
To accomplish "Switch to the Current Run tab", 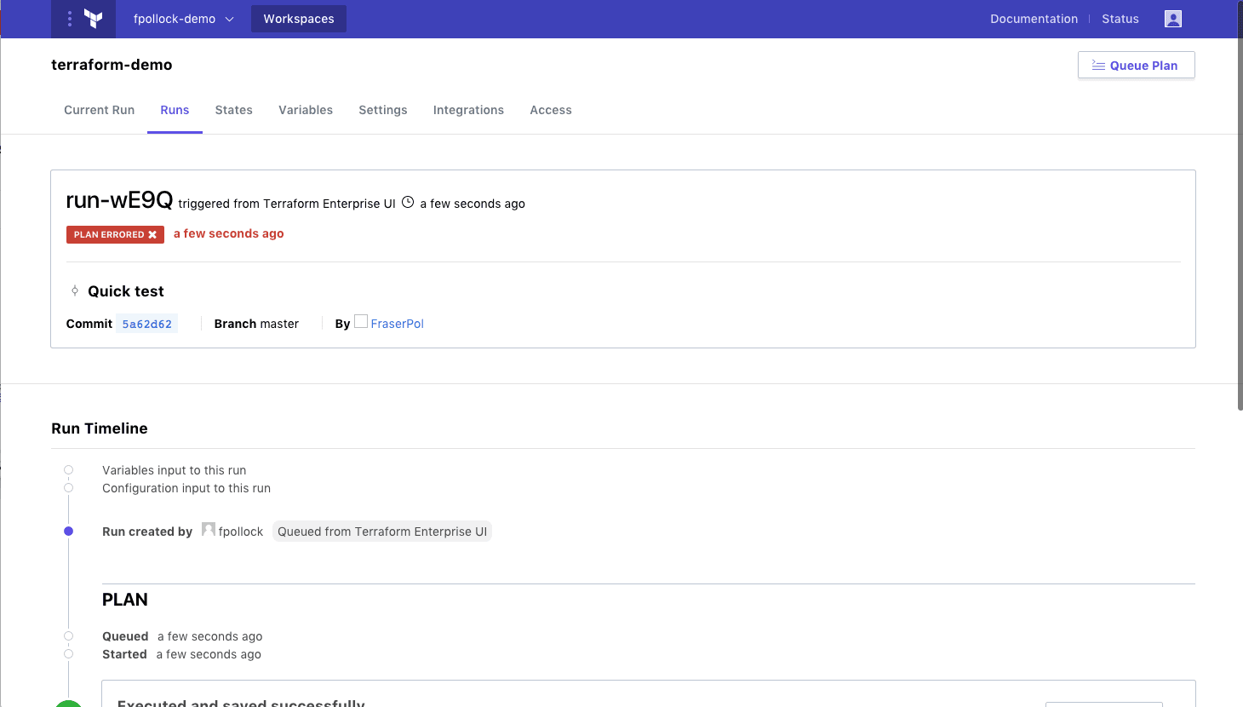I will [x=99, y=110].
